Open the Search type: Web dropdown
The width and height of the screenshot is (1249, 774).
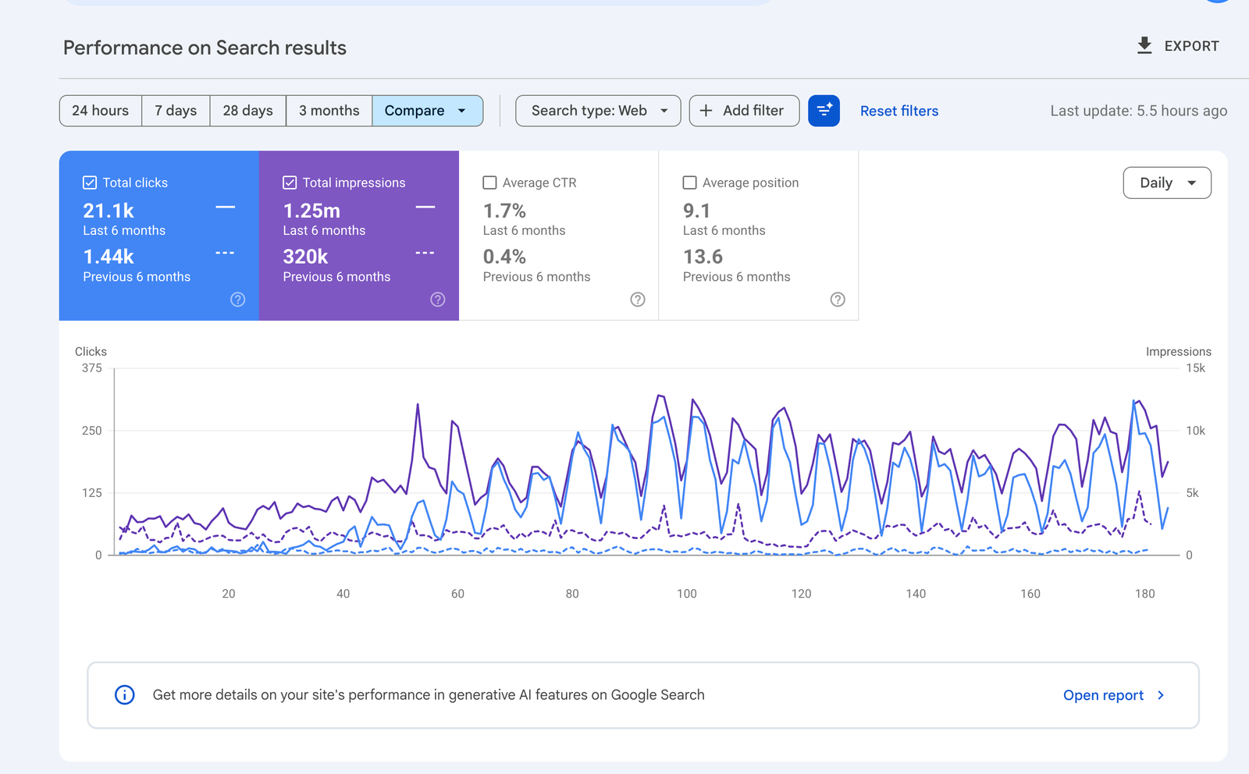pyautogui.click(x=598, y=111)
